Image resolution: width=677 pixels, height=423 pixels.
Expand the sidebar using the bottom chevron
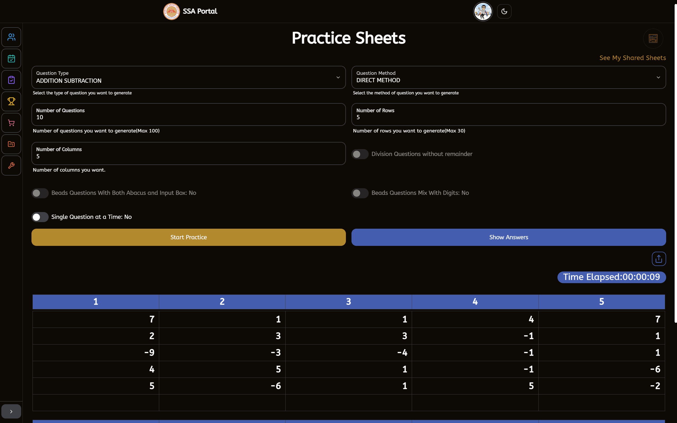tap(11, 411)
